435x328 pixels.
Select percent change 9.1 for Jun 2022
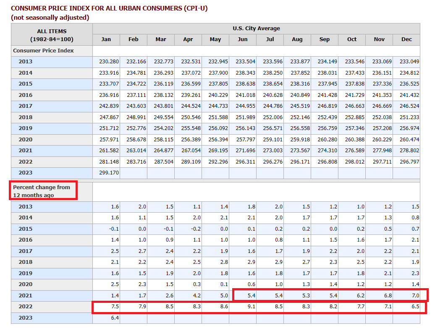tap(252, 307)
